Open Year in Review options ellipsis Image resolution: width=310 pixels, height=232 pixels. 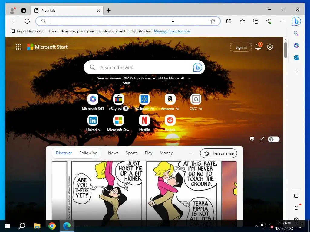[x=190, y=78]
